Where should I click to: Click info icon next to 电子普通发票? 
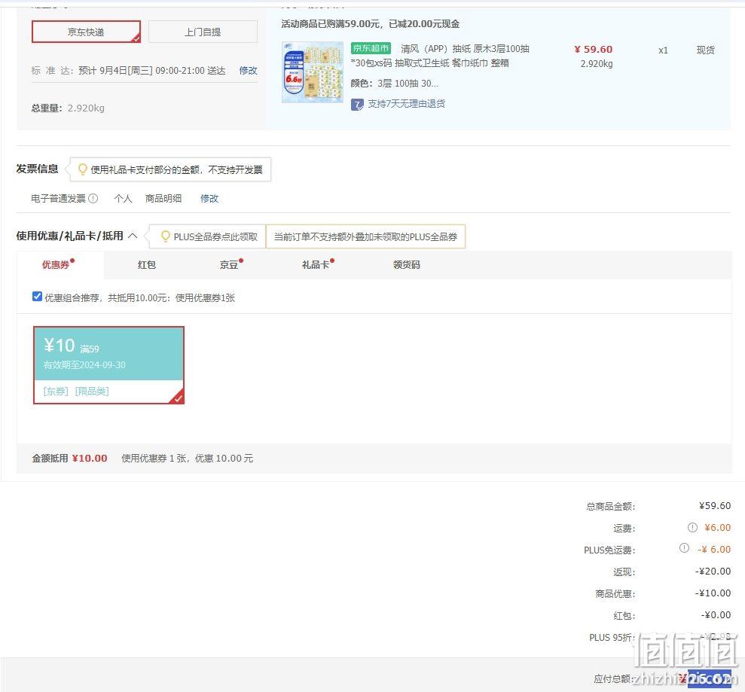pyautogui.click(x=93, y=199)
